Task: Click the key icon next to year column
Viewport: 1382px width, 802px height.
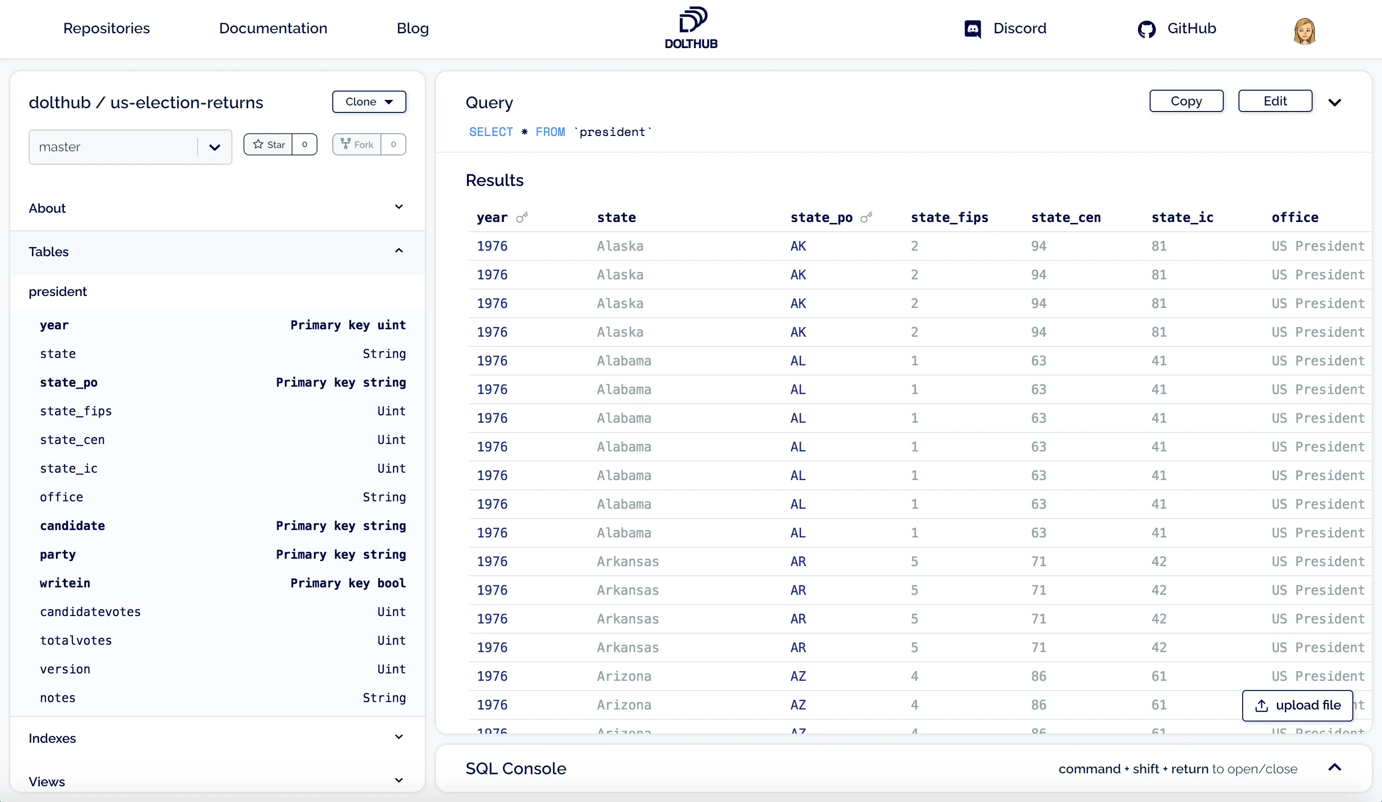Action: click(522, 218)
